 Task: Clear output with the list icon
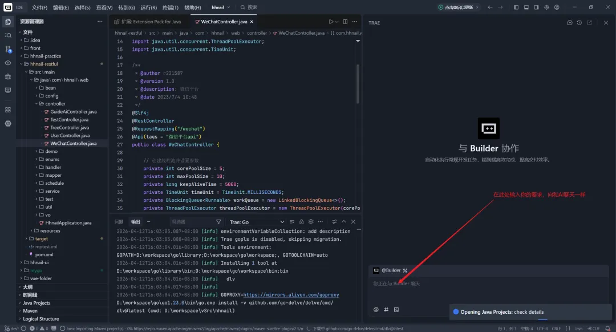tap(292, 221)
